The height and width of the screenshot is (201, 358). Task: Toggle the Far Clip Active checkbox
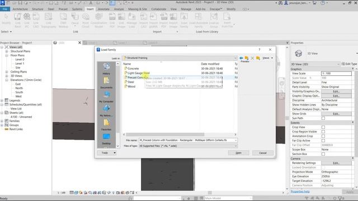coord(323,141)
